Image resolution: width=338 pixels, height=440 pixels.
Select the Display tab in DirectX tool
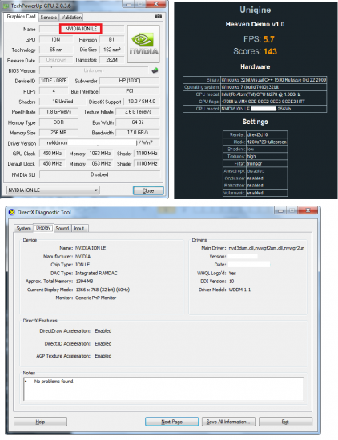43,228
